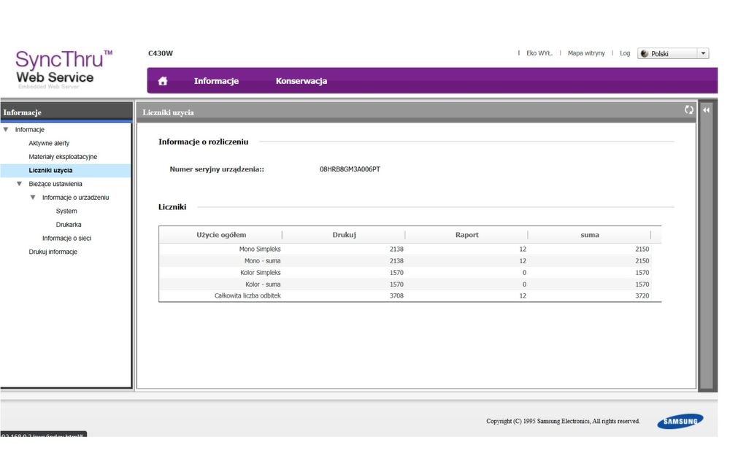The height and width of the screenshot is (453, 730).
Task: Click the Kolor - suma row label
Action: pos(263,284)
